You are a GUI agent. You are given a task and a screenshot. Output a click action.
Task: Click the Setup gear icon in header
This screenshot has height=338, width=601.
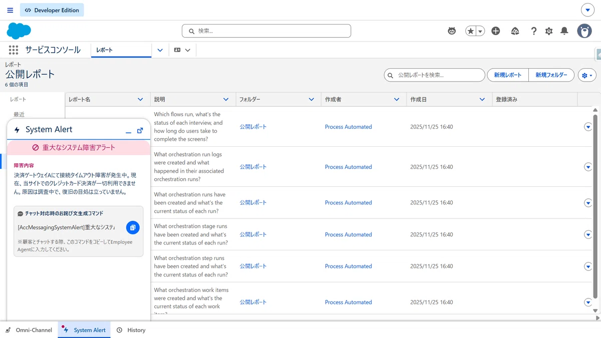[549, 31]
